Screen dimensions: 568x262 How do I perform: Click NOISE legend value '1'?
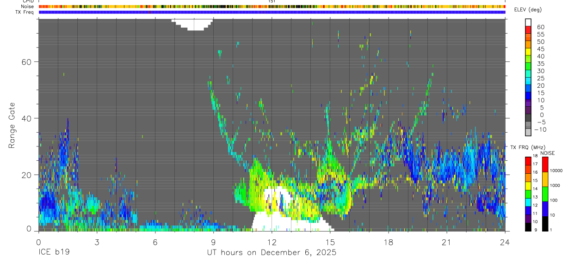point(552,230)
